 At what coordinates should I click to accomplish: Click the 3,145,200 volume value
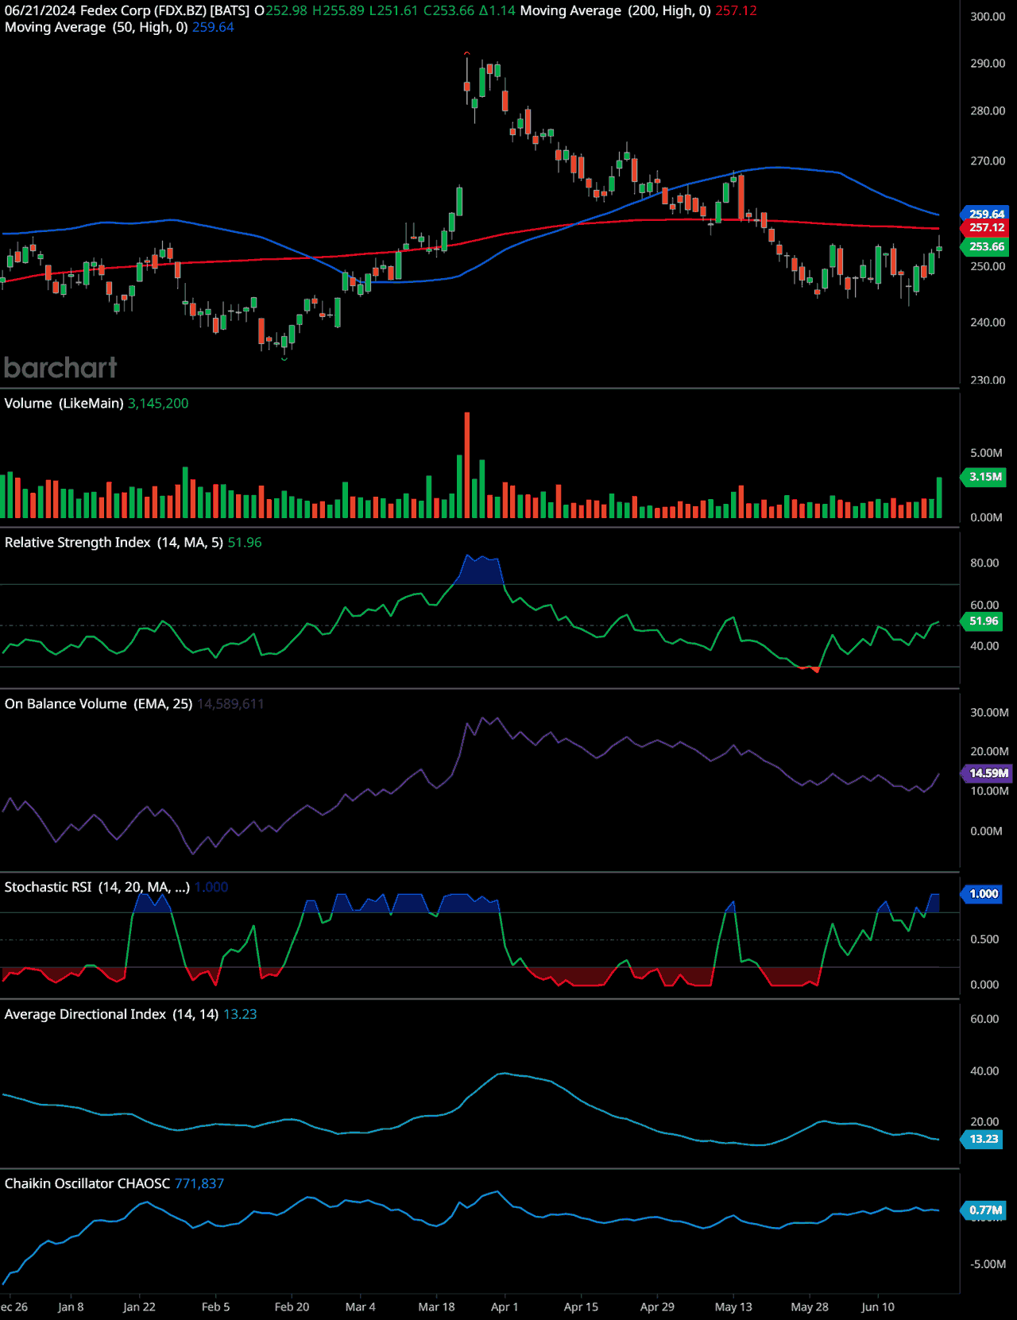coord(158,404)
